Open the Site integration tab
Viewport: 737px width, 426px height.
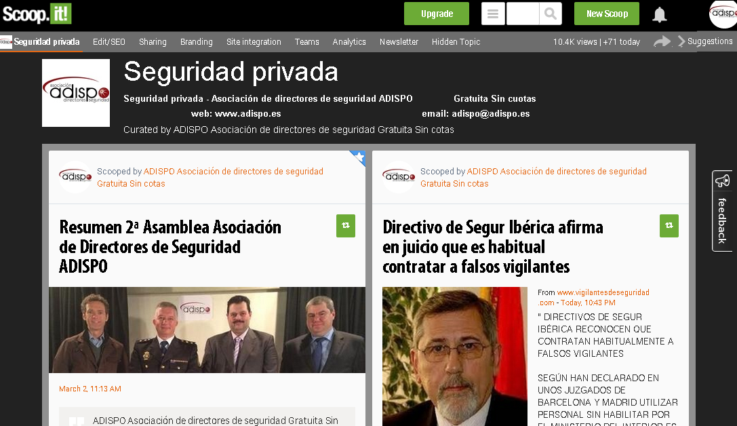254,42
